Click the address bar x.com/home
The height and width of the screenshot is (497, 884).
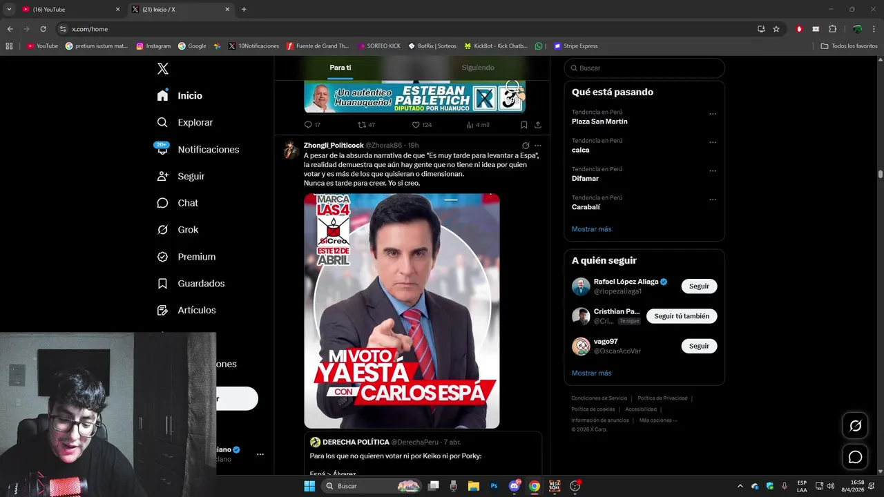(407, 29)
